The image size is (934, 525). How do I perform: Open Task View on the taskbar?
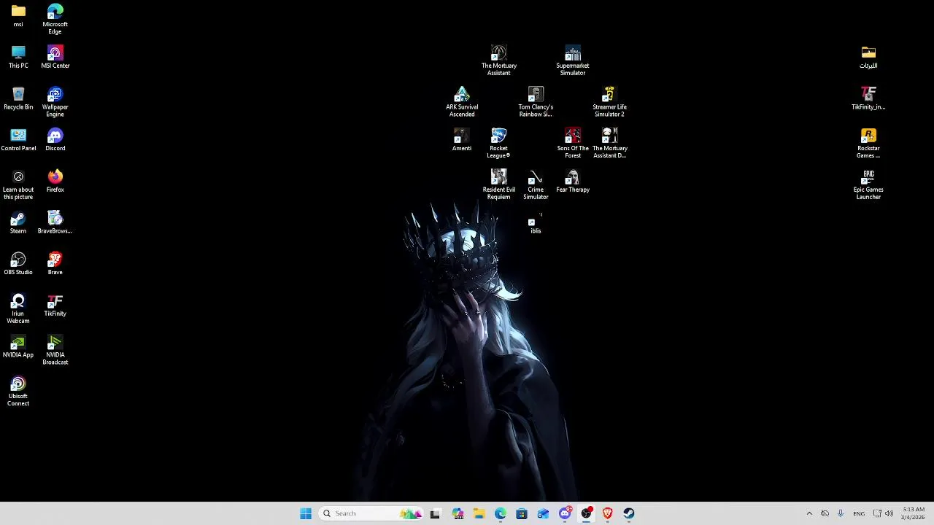coord(435,513)
